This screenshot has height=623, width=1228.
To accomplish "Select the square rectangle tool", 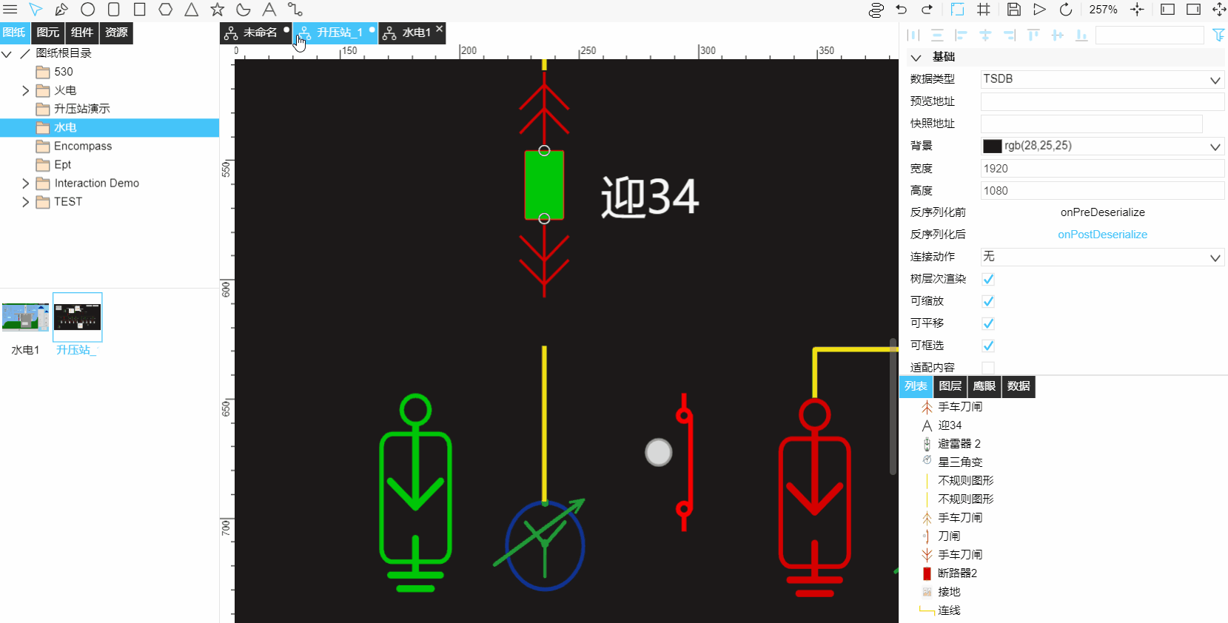I will [x=139, y=10].
